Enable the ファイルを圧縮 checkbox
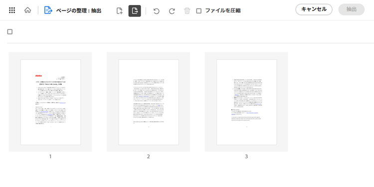 point(198,11)
